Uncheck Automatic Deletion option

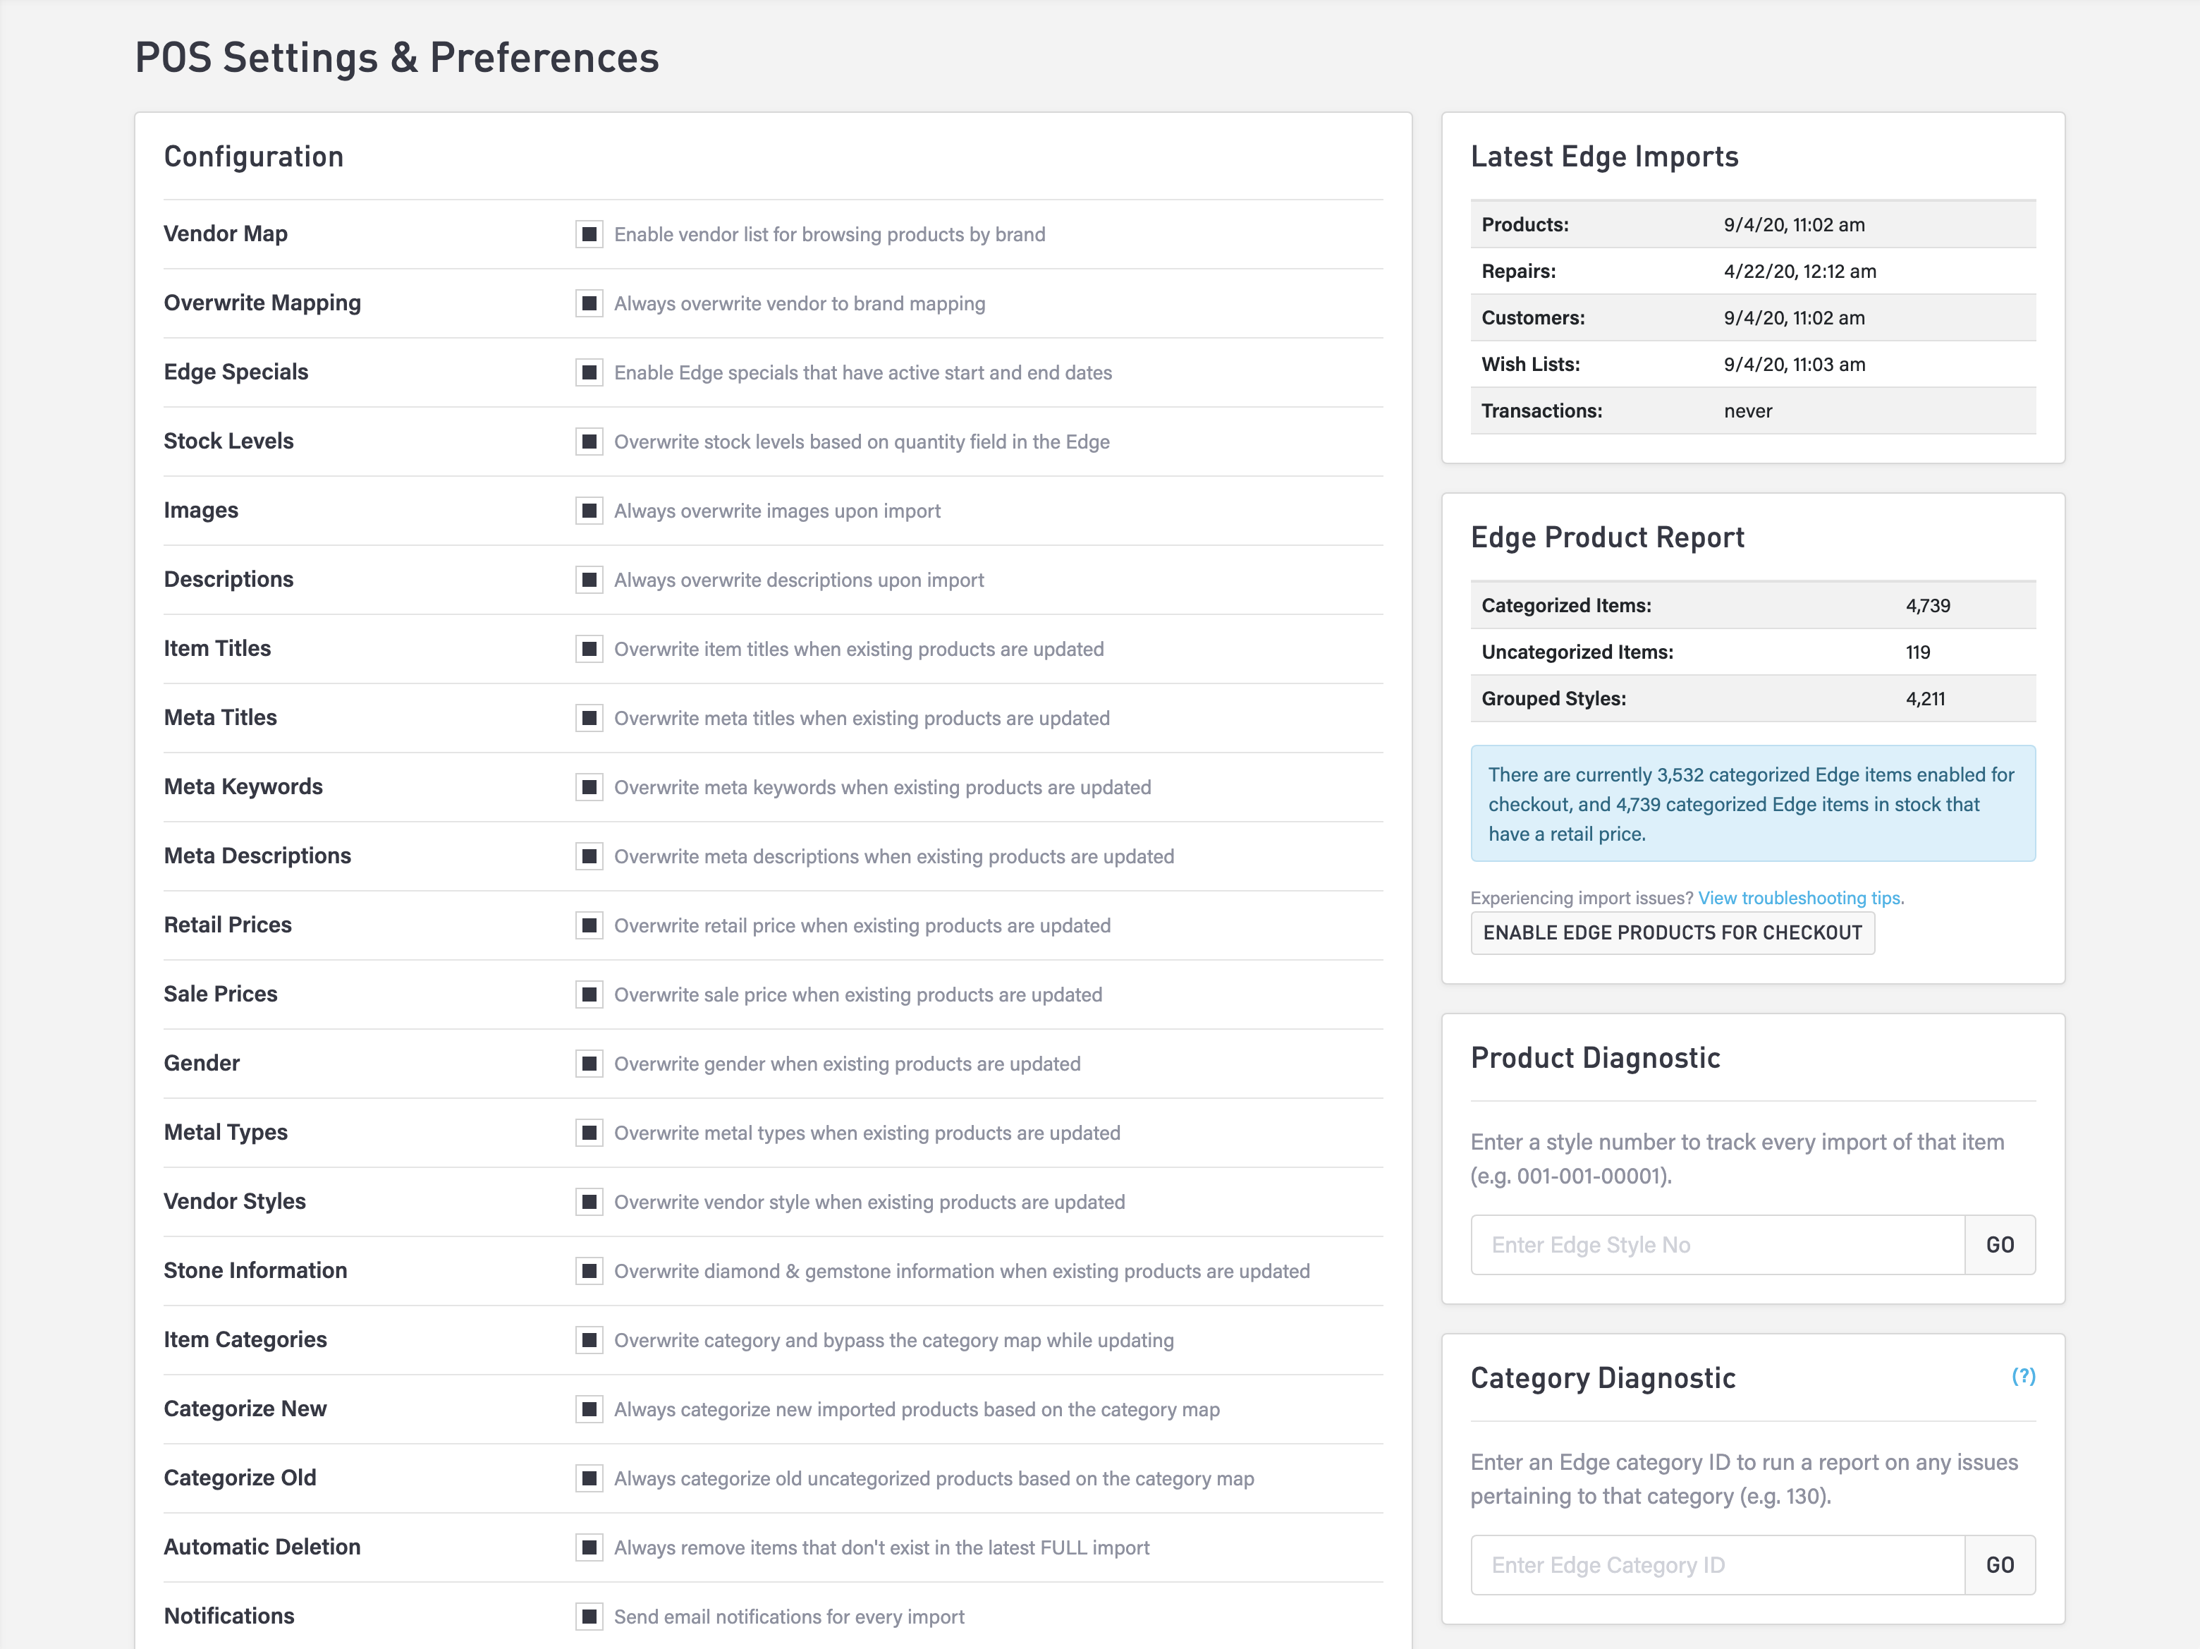(x=589, y=1547)
